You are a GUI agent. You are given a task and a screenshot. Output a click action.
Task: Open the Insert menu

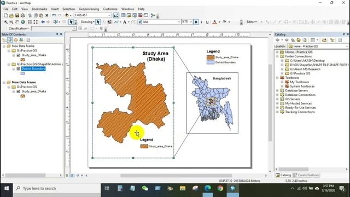pos(55,9)
